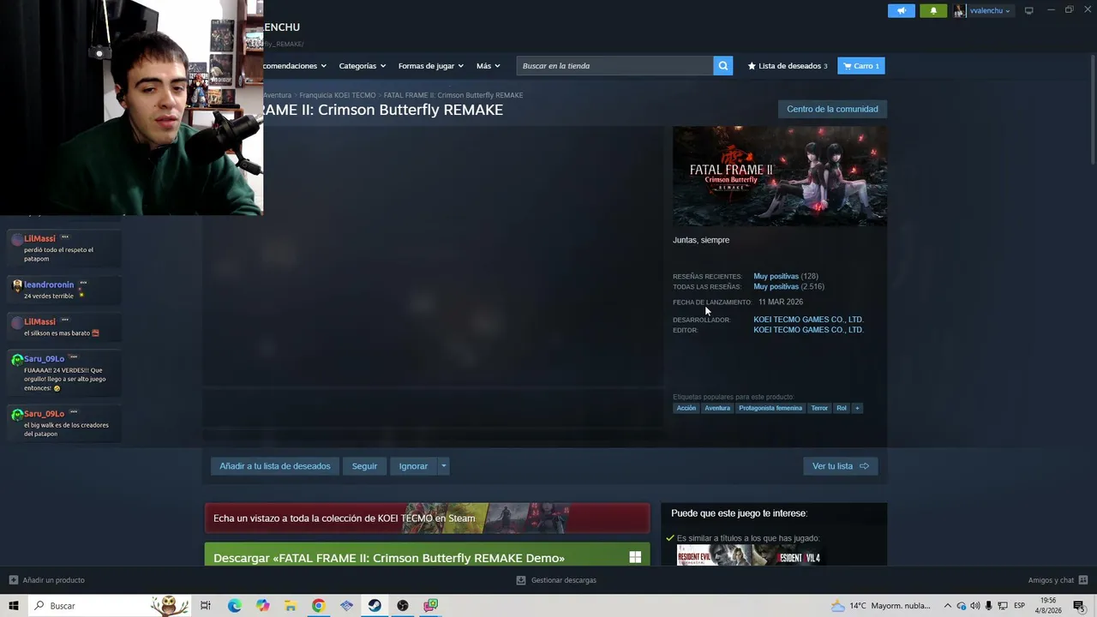Open the Carro shopping cart

pyautogui.click(x=861, y=66)
